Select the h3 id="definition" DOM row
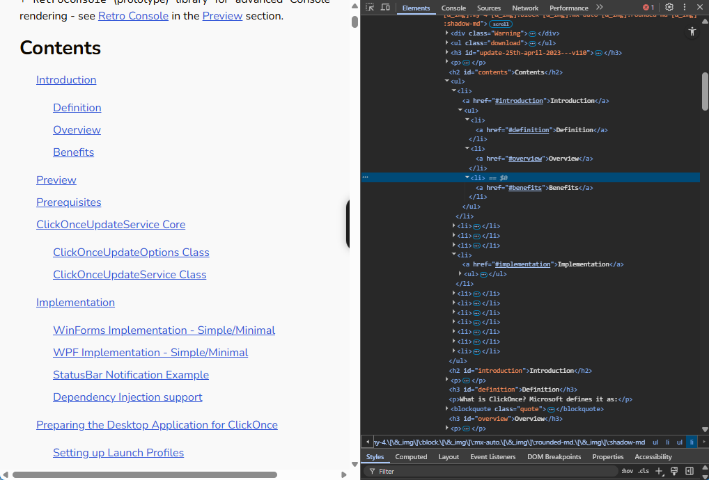 (x=513, y=390)
